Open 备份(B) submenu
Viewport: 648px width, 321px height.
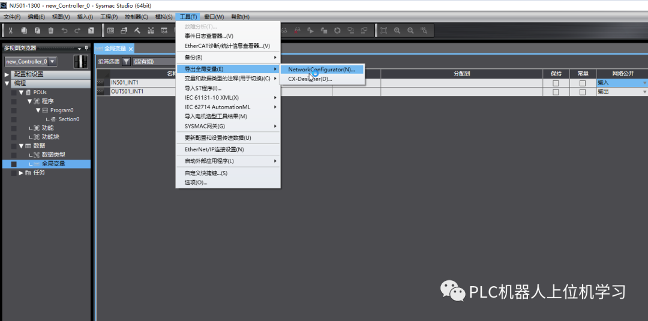click(x=228, y=58)
